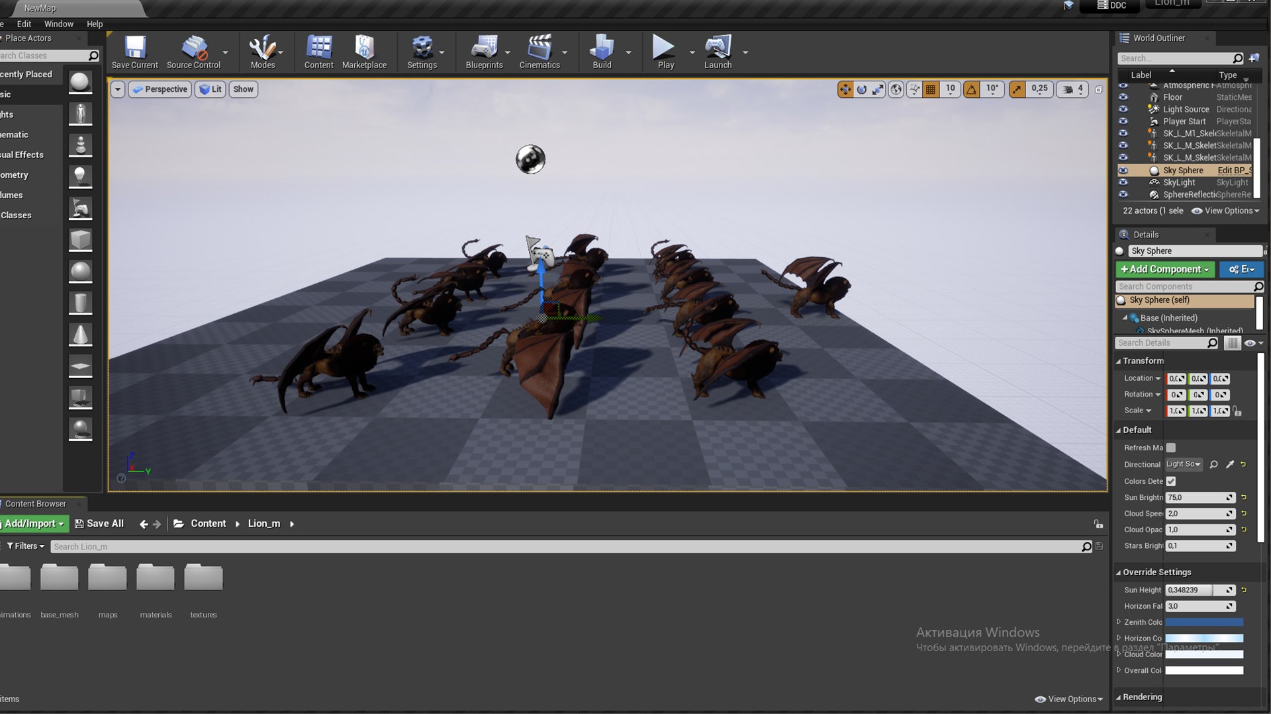Expand the Zenith Color property
Screen dimensions: 1271x714
pyautogui.click(x=1119, y=622)
